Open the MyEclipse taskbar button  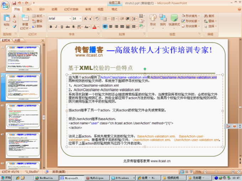[97, 178]
